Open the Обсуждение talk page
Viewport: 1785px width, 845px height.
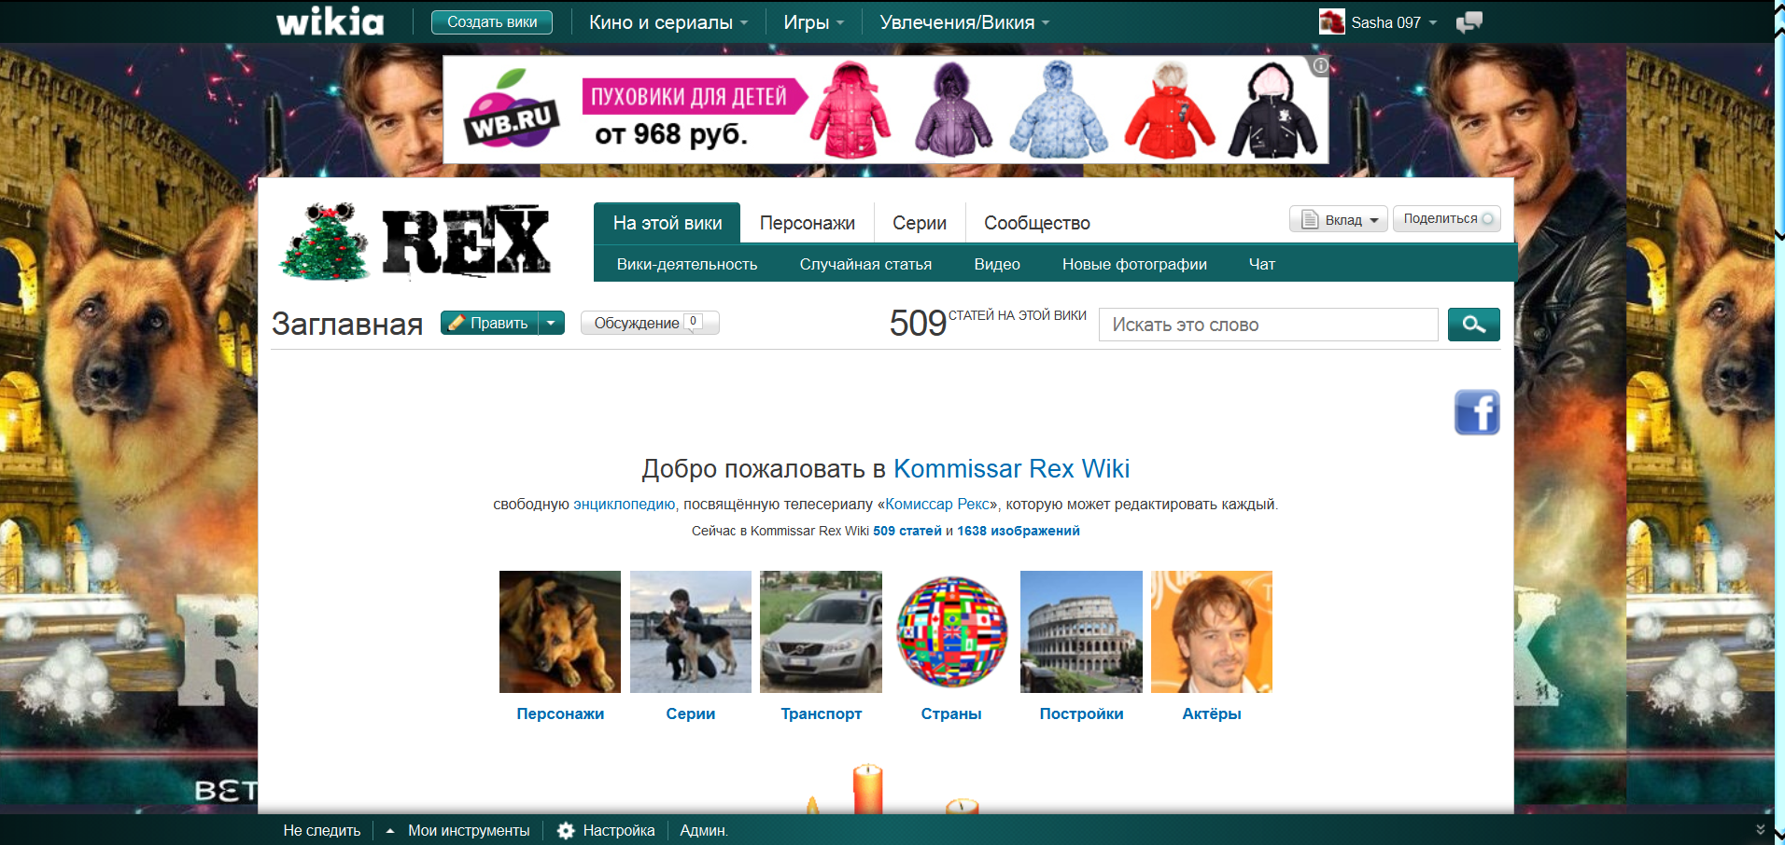point(650,323)
